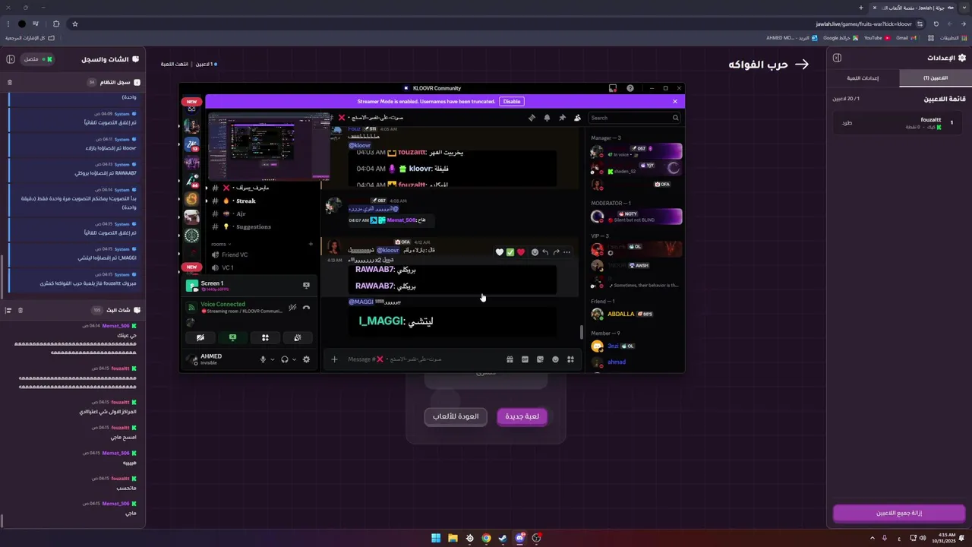
Task: Disconnect from voice call in Discord
Action: (x=306, y=308)
